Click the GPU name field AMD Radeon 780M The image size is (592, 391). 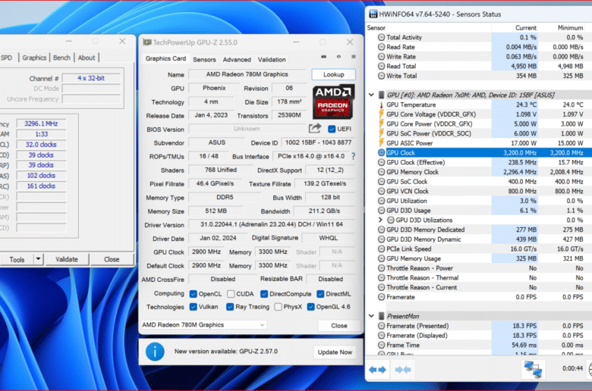[x=247, y=74]
